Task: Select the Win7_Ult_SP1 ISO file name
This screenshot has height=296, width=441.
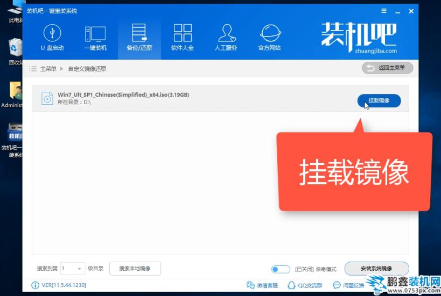Action: point(123,95)
